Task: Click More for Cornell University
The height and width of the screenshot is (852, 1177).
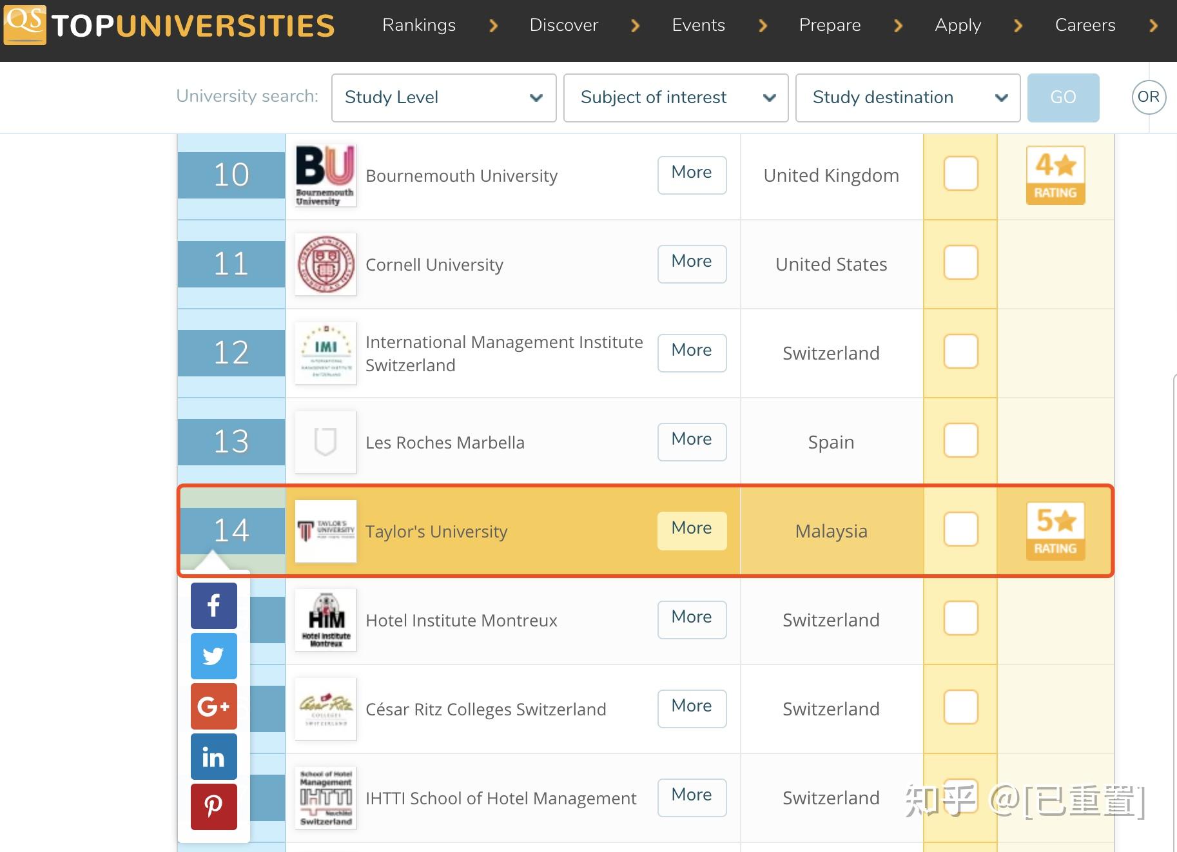Action: click(x=692, y=264)
